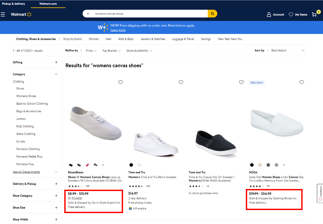Screen dimensions: 323x224
Task: Click See All Departments link
Action: [27, 172]
